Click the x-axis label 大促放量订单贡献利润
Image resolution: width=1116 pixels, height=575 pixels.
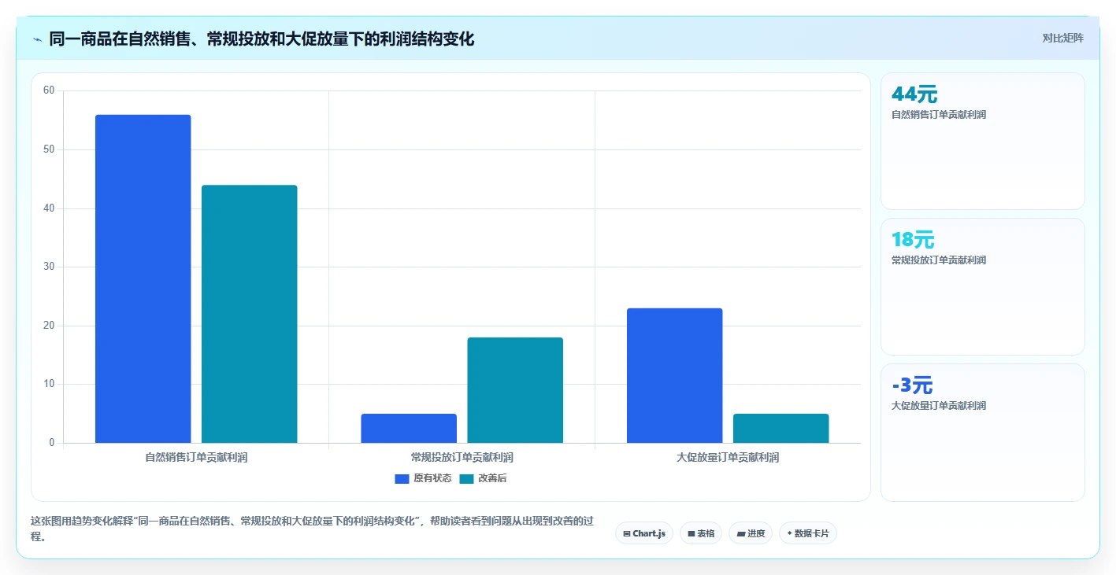tap(728, 457)
